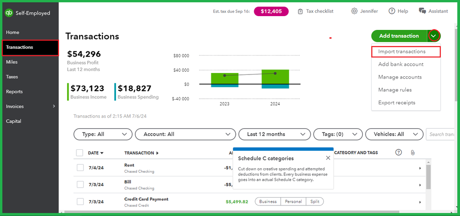Toggle the select-all transactions checkbox
The image size is (460, 216).
[x=80, y=153]
